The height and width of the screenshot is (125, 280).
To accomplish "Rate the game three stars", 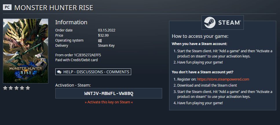I will pyautogui.click(x=17, y=88).
